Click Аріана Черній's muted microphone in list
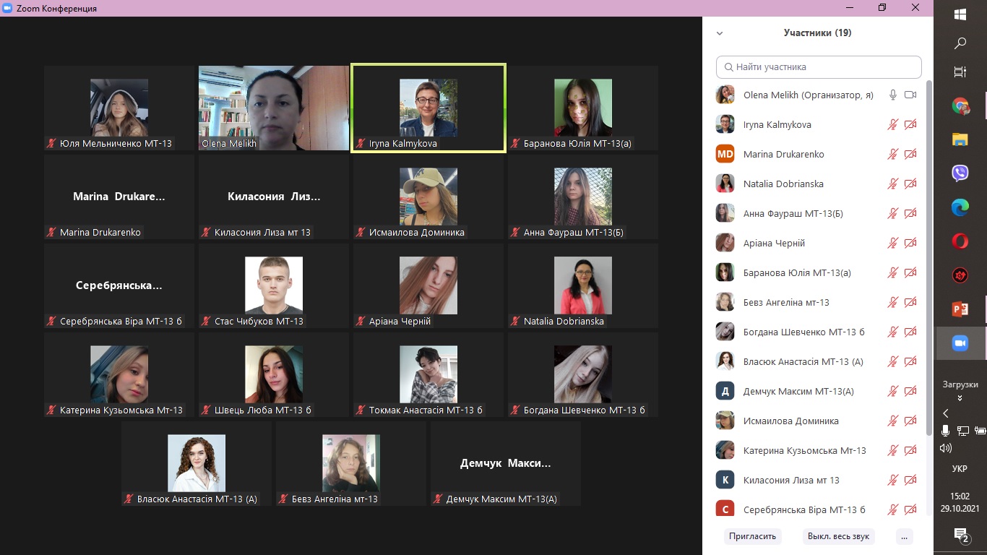This screenshot has width=987, height=555. pos(893,243)
